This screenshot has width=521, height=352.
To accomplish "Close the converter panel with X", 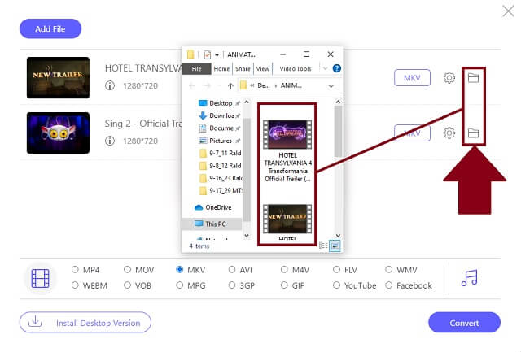I will 508,11.
